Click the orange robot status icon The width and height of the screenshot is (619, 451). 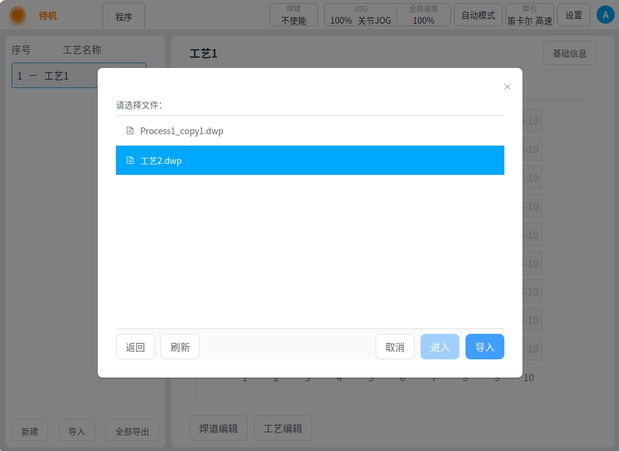pyautogui.click(x=18, y=15)
